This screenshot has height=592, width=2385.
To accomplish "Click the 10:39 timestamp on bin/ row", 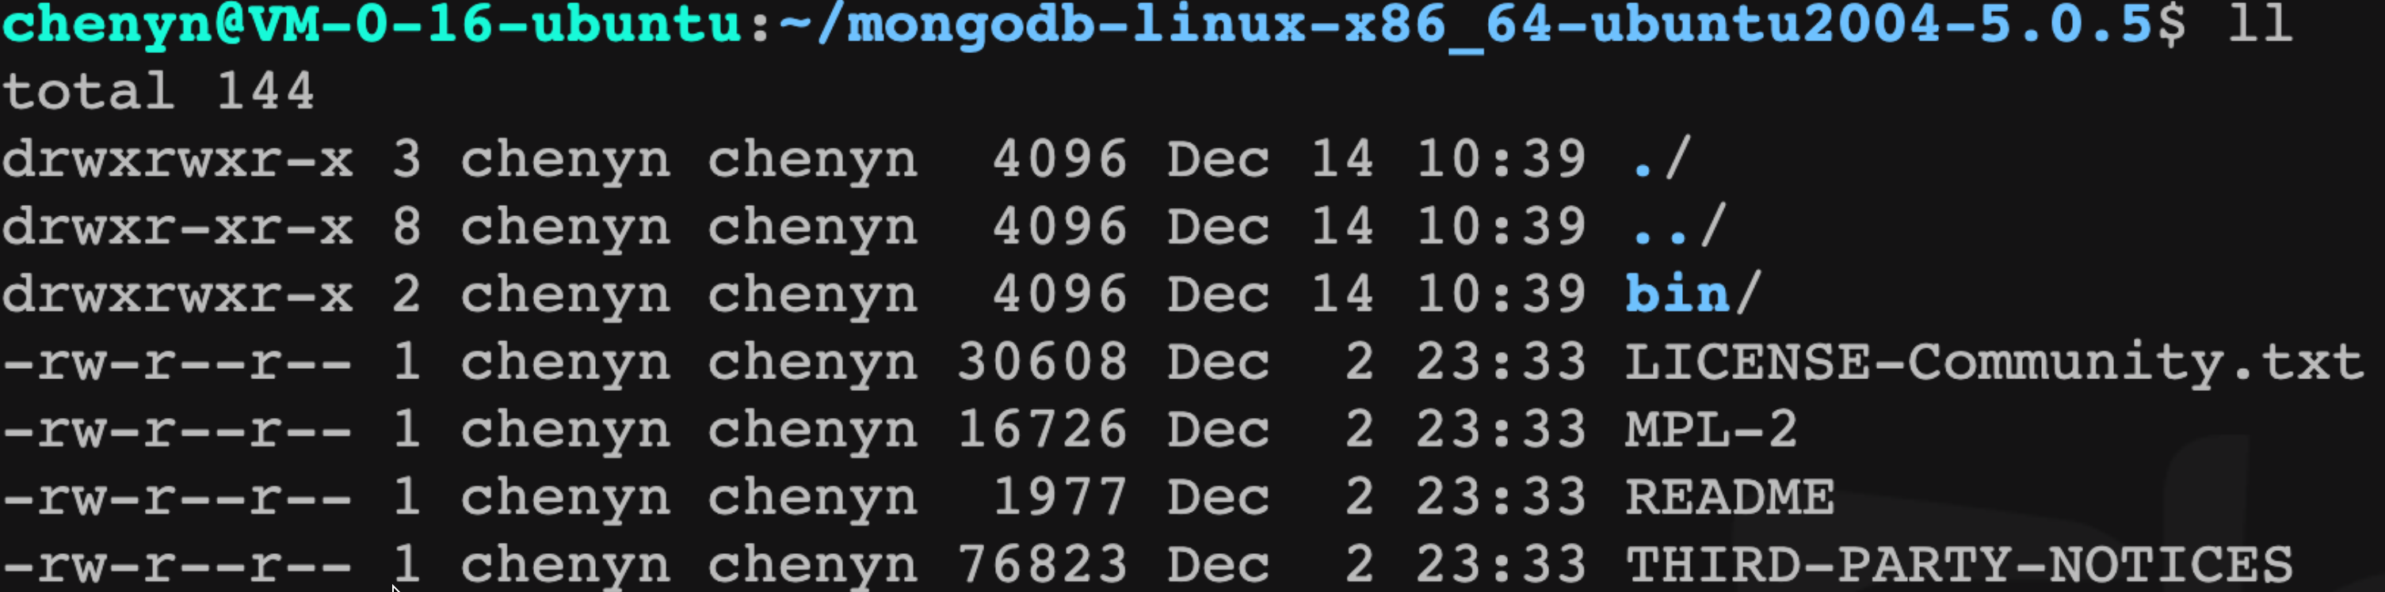I will (x=1501, y=294).
